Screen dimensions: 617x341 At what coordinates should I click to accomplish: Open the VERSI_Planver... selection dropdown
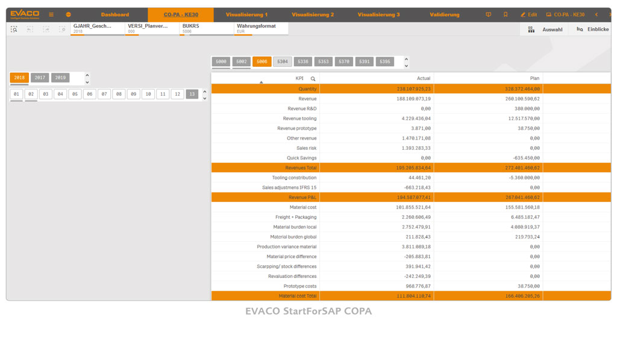(152, 29)
